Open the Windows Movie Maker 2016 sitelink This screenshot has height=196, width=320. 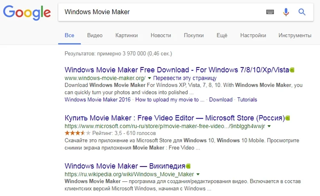pyautogui.click(x=98, y=99)
